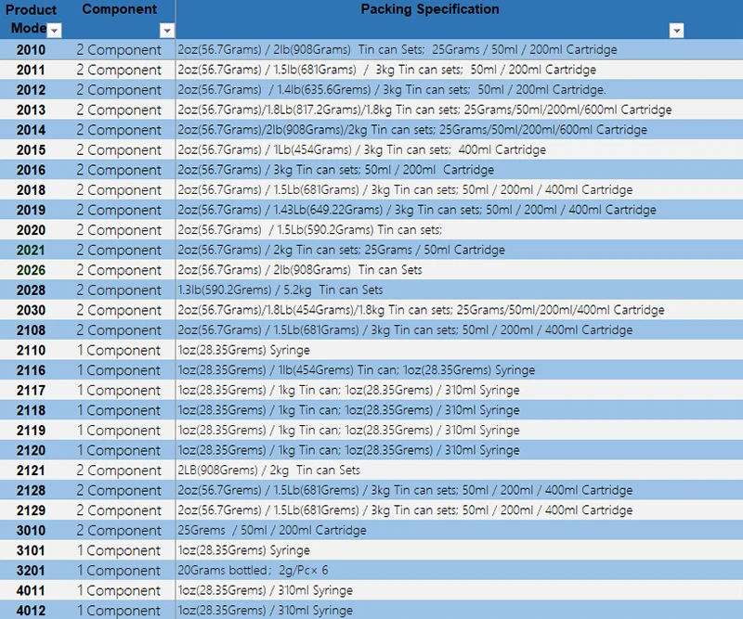Click product mode cell 2116
743x619 pixels.
pos(32,370)
